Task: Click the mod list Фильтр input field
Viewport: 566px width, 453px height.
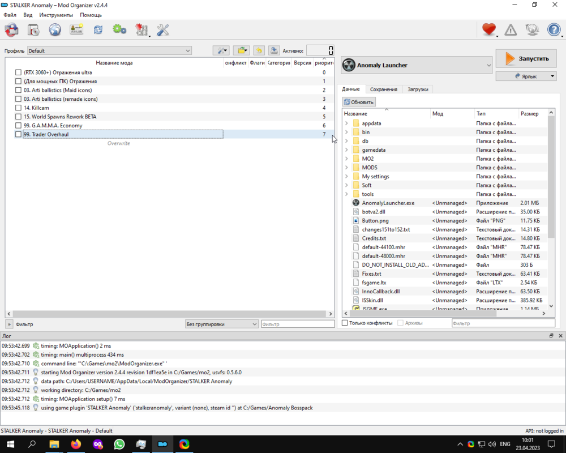Action: click(297, 324)
